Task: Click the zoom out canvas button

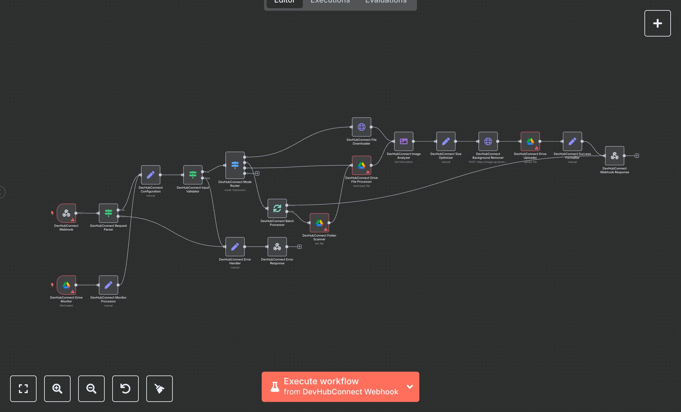Action: (91, 389)
